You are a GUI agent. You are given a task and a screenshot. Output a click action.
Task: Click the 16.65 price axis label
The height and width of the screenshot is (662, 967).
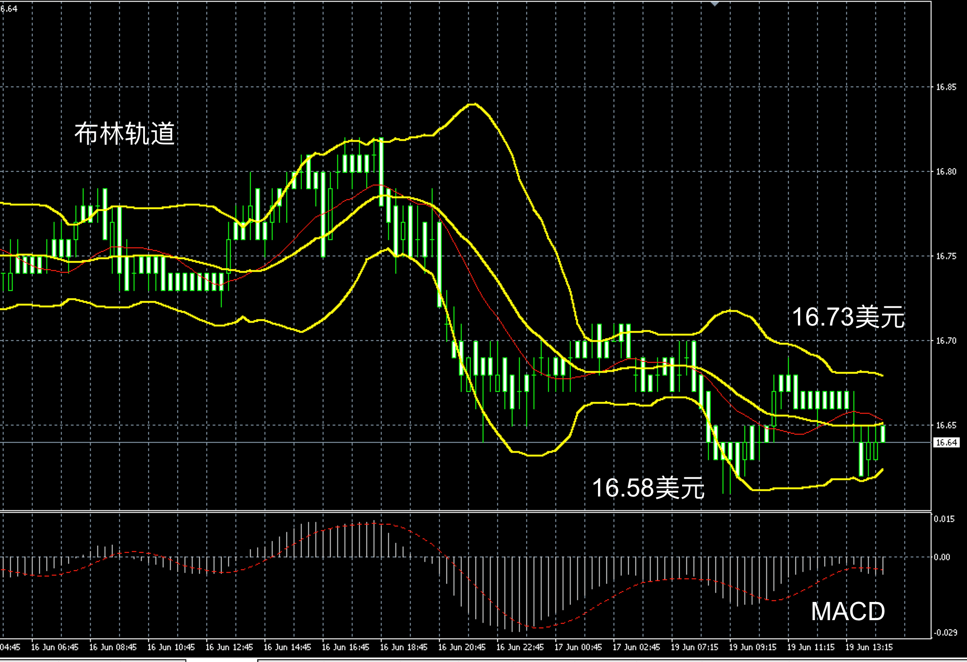coord(946,426)
